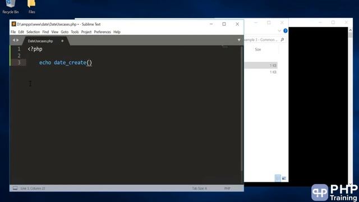Click line number 2 in the gutter

pyautogui.click(x=19, y=56)
